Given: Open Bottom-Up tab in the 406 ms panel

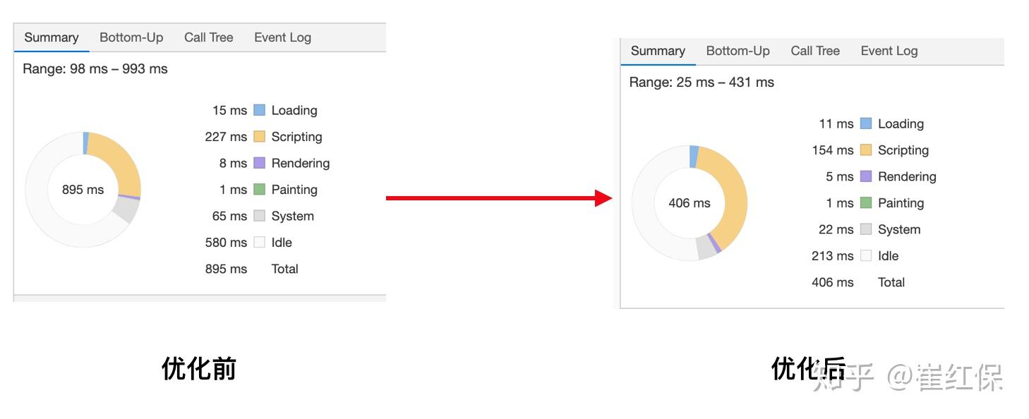Looking at the screenshot, I should click(738, 51).
